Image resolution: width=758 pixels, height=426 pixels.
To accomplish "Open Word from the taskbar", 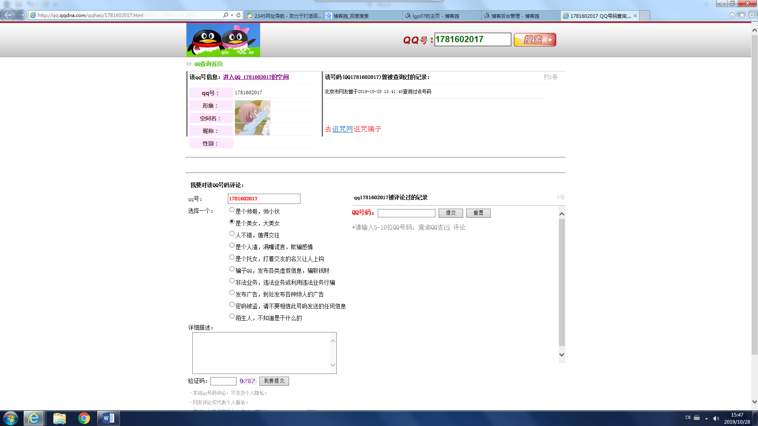I will point(108,418).
